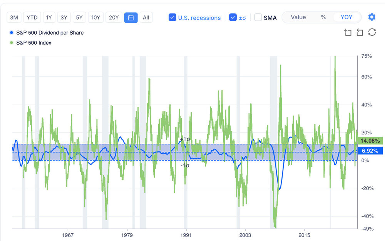Viewport: 385px width, 241px height.
Task: Open chart settings gear
Action: pyautogui.click(x=372, y=17)
